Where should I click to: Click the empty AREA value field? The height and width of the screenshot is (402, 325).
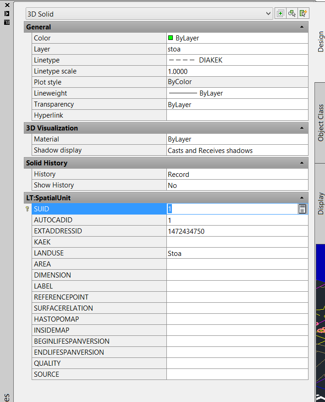(x=237, y=264)
